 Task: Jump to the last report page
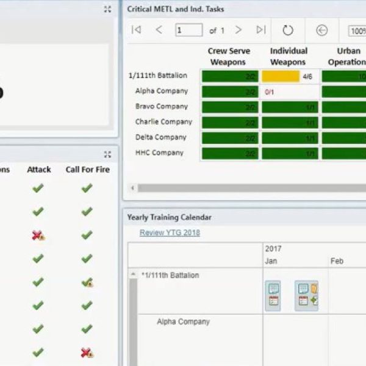point(261,30)
